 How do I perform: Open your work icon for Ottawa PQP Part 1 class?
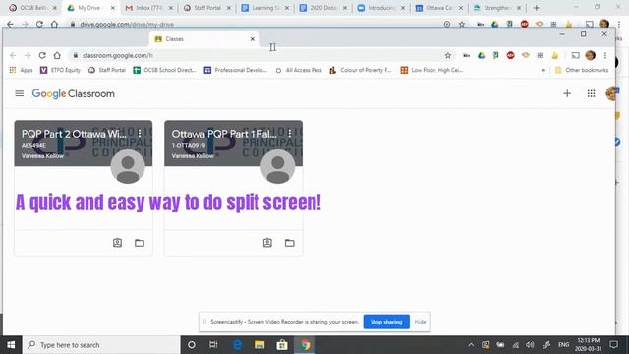(267, 243)
